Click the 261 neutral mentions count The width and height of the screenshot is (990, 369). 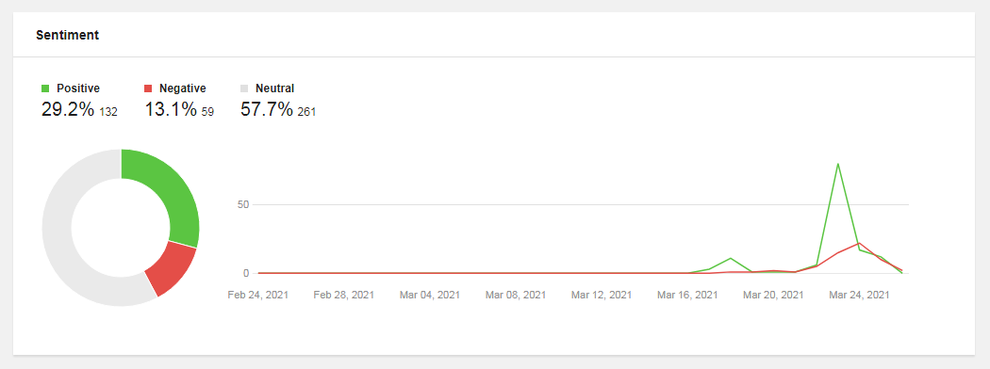point(306,112)
